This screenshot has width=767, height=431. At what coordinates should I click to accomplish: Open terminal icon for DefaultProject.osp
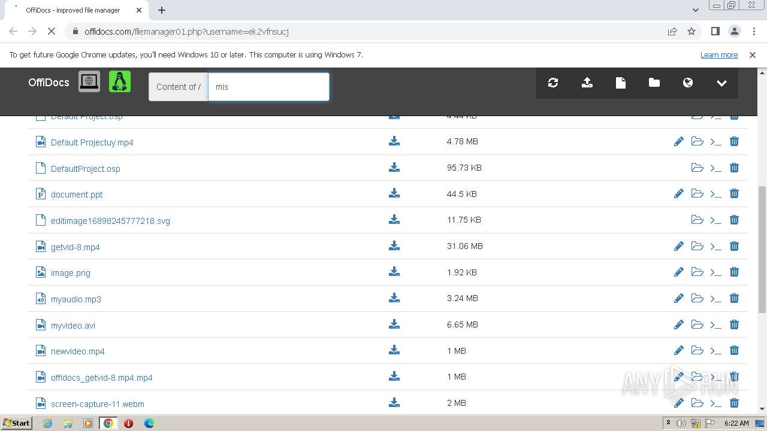[x=715, y=168]
